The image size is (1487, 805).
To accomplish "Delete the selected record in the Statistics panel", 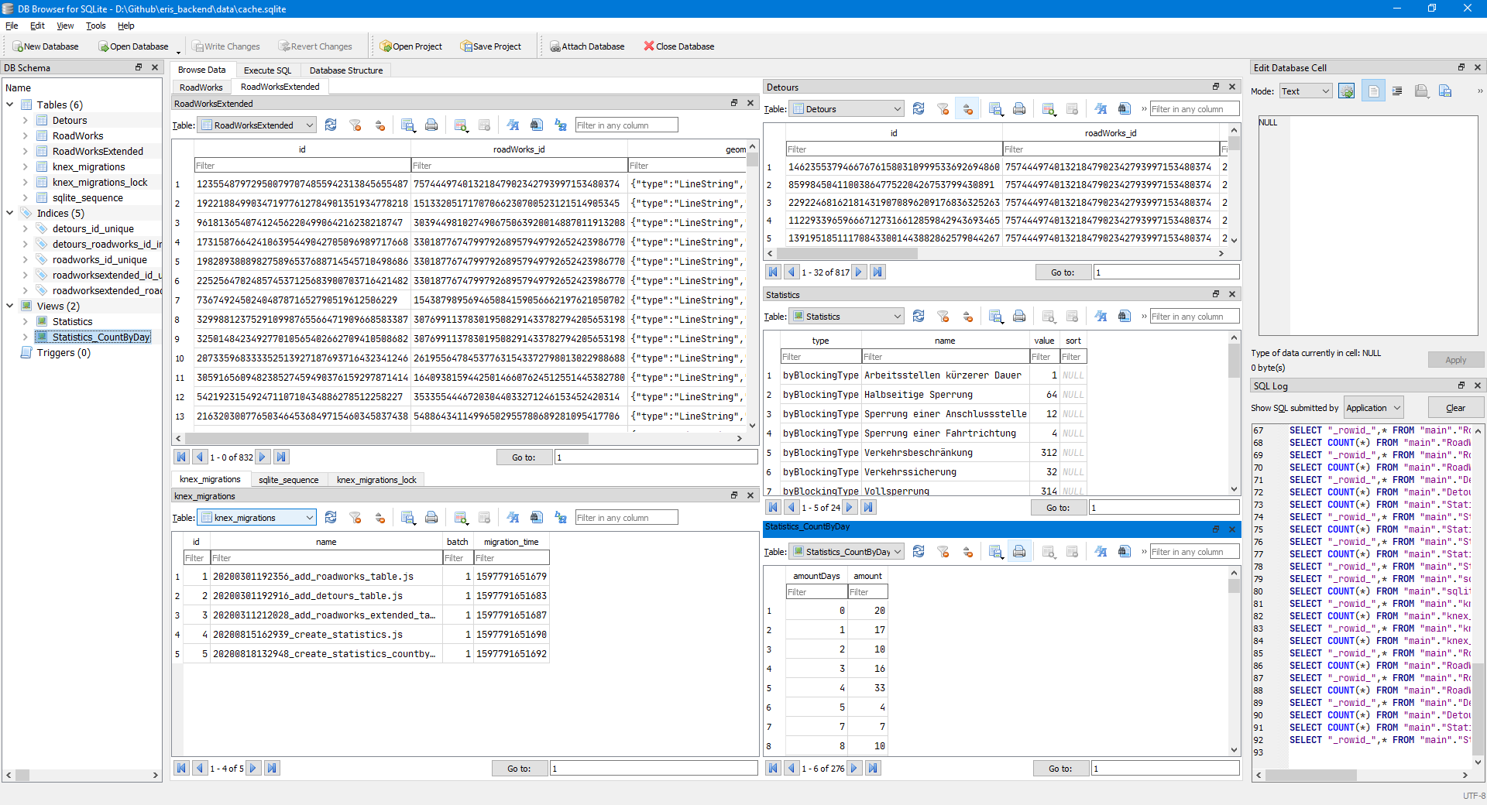I will click(1073, 316).
